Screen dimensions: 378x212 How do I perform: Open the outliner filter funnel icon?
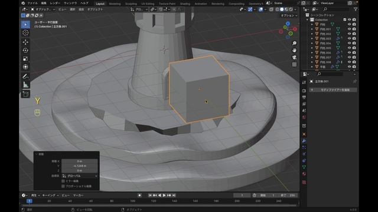pos(356,9)
